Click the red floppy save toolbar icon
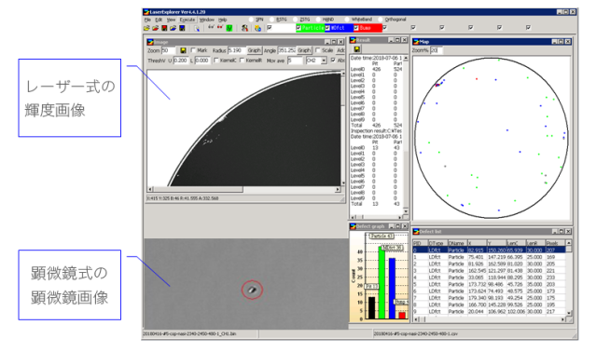Screen dimensions: 597x352 [164, 28]
